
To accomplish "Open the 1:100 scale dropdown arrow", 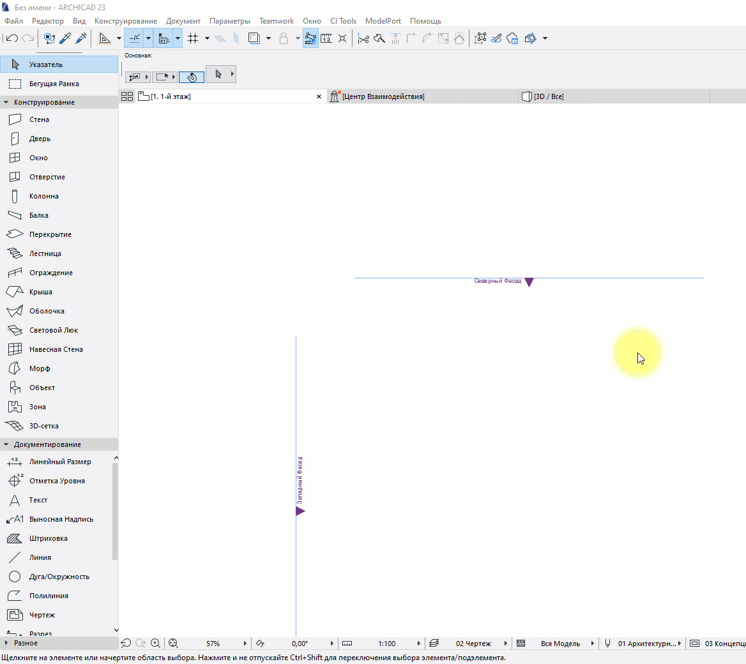I will tap(419, 644).
